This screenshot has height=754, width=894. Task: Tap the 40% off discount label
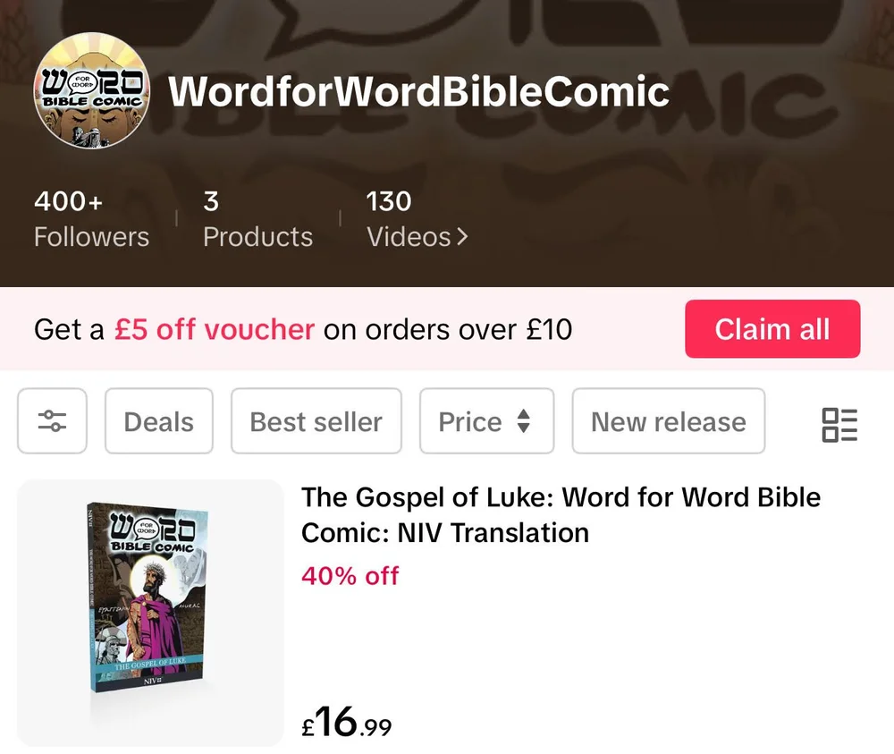pyautogui.click(x=350, y=576)
